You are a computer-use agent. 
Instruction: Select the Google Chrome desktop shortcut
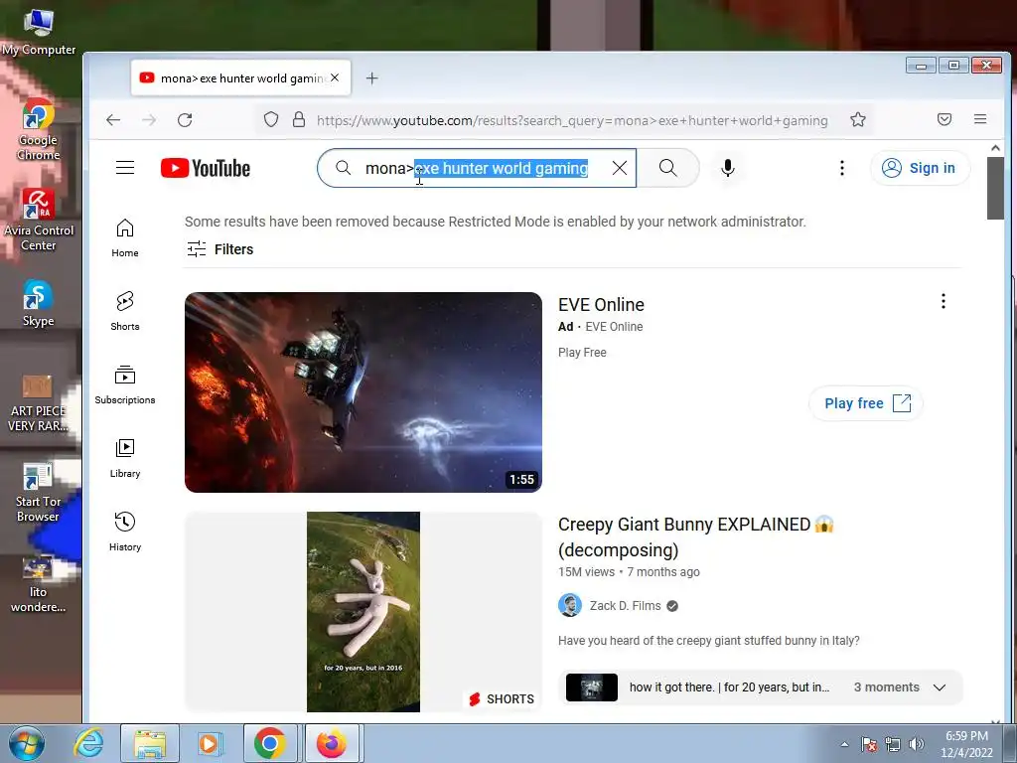pyautogui.click(x=39, y=130)
